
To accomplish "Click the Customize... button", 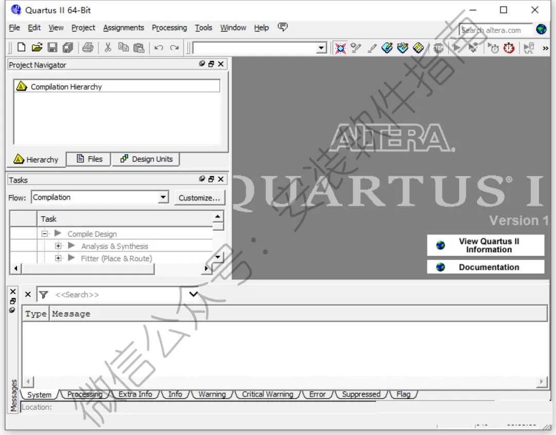I will point(199,198).
